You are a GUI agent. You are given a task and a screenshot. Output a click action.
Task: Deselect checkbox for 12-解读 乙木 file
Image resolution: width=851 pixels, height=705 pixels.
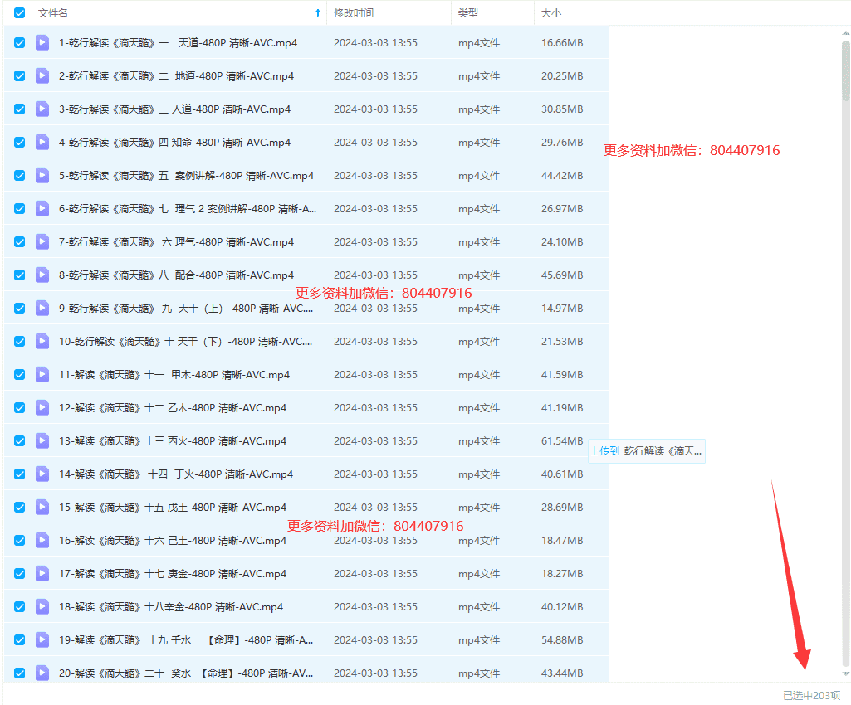(20, 408)
